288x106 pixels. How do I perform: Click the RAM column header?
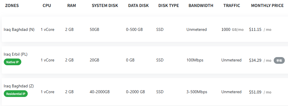click(71, 6)
